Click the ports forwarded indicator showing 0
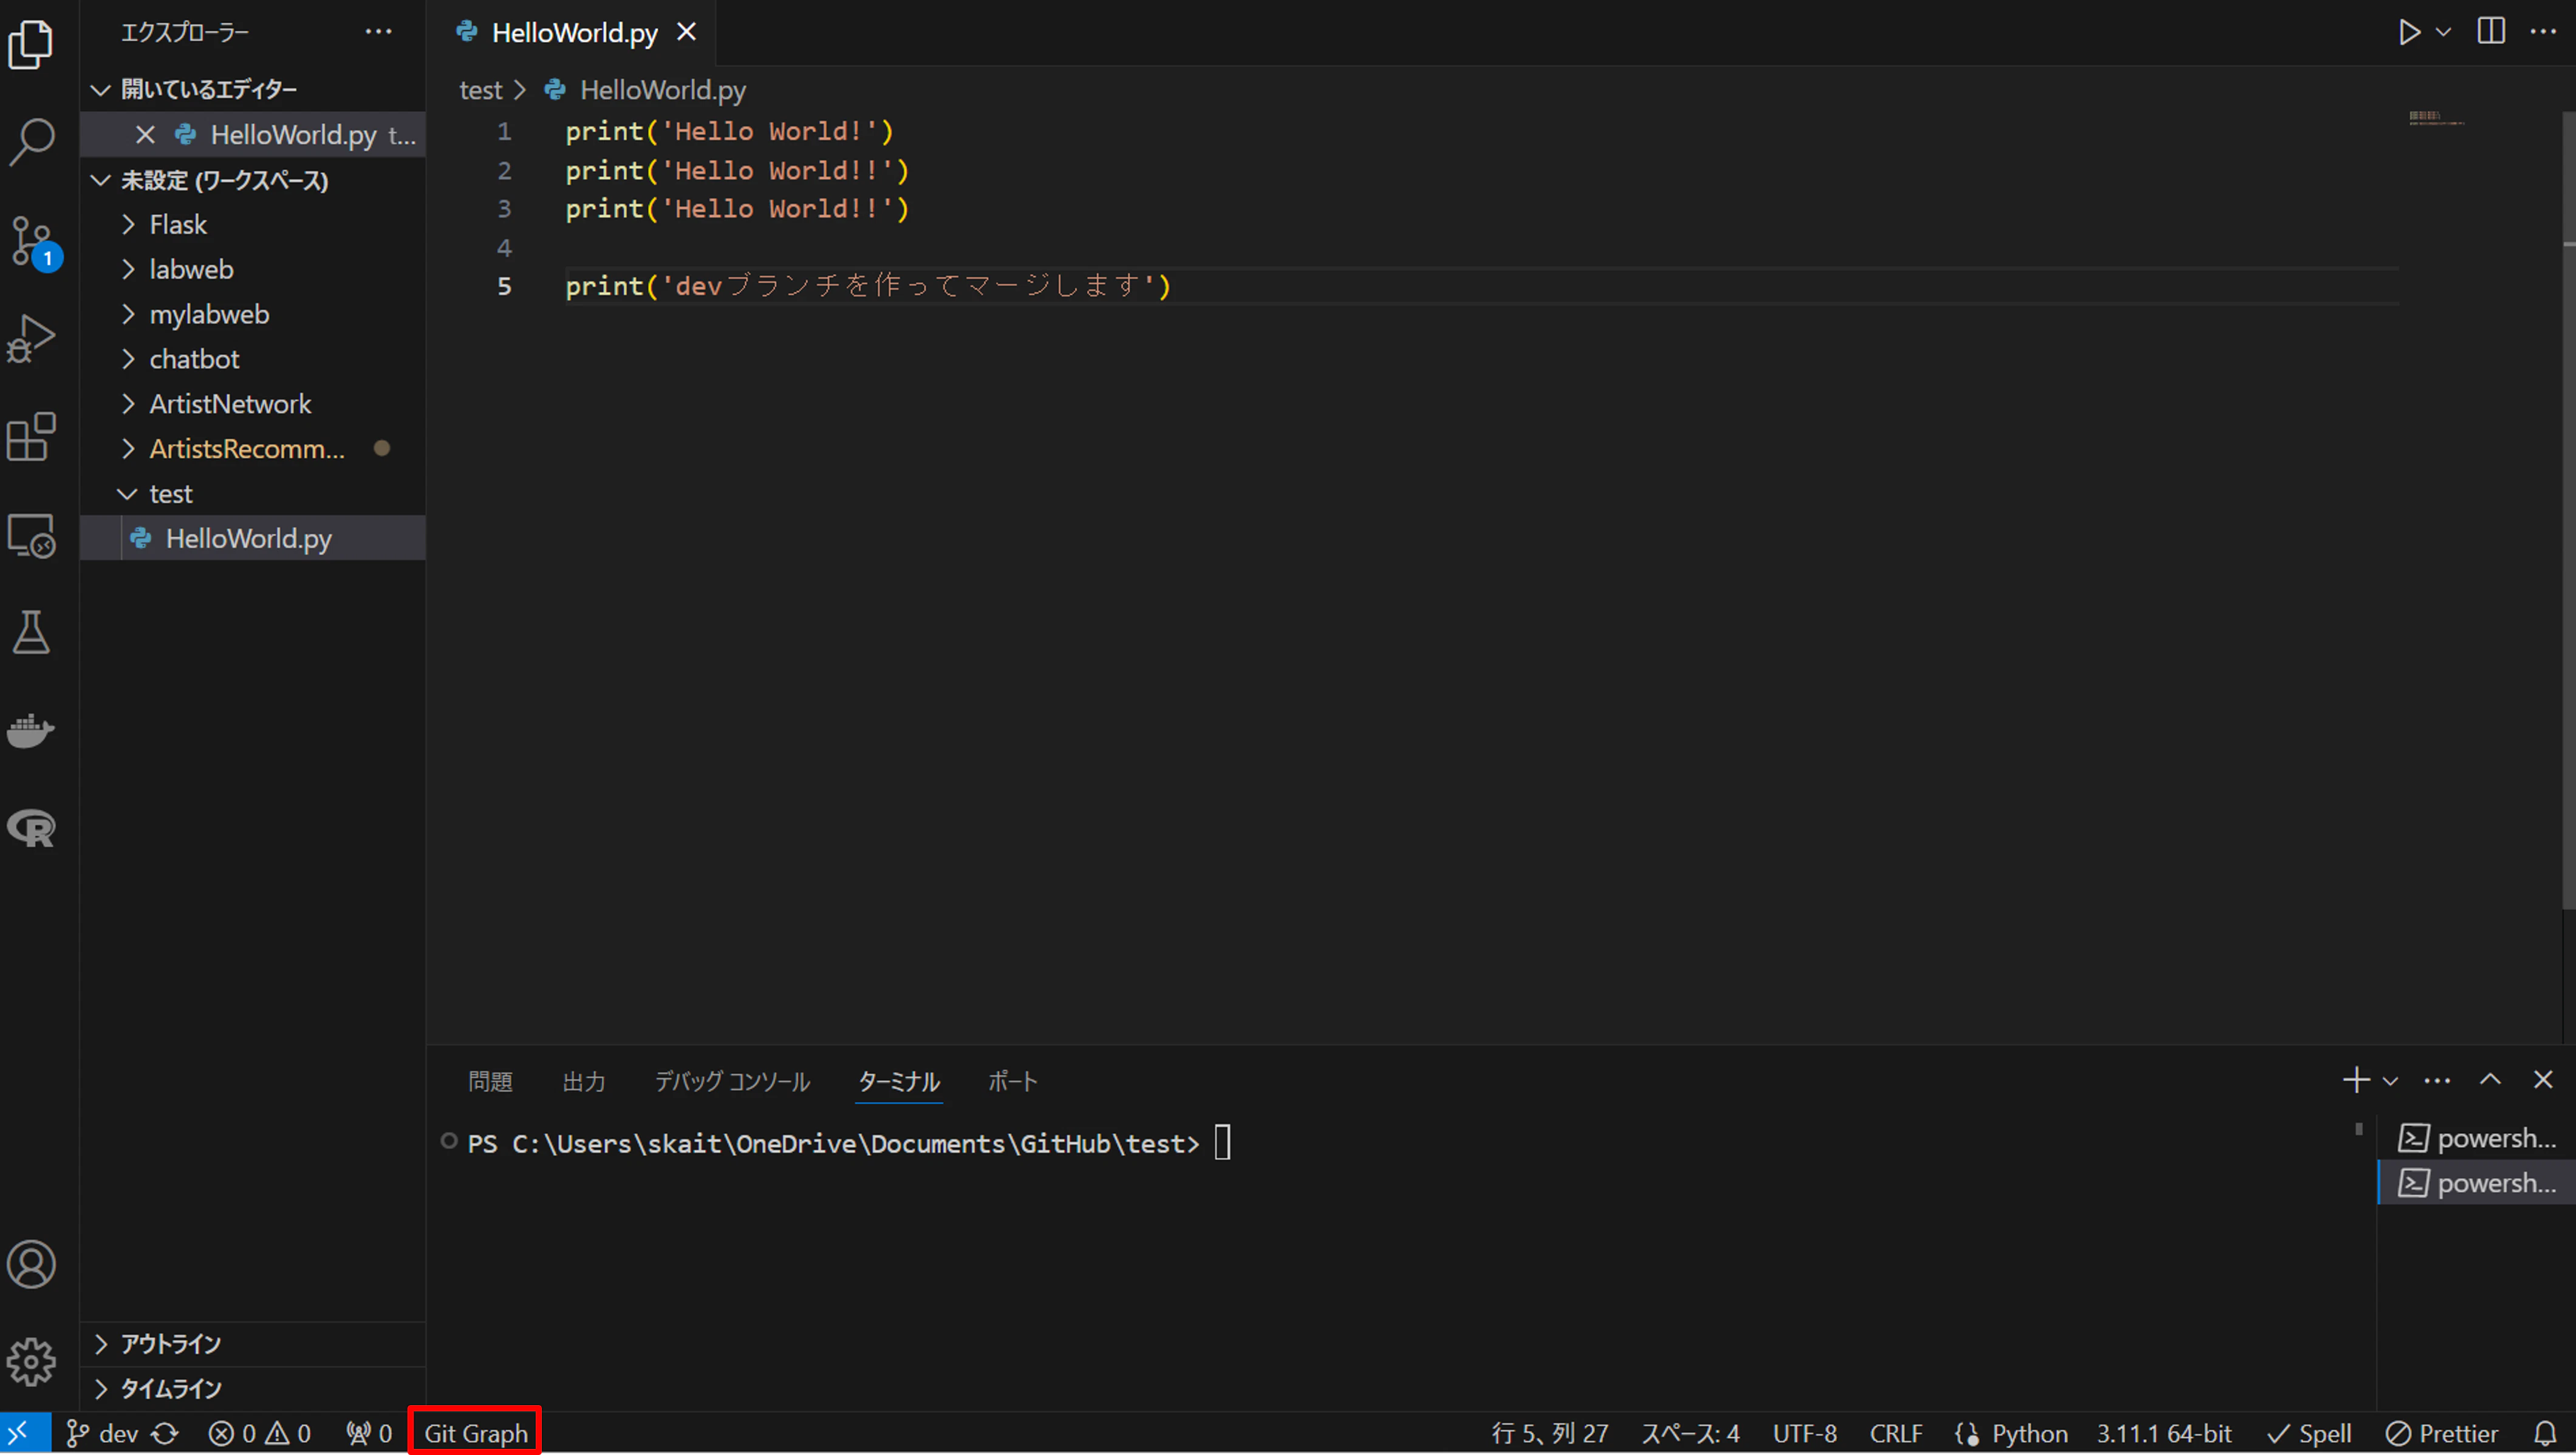 pos(369,1433)
